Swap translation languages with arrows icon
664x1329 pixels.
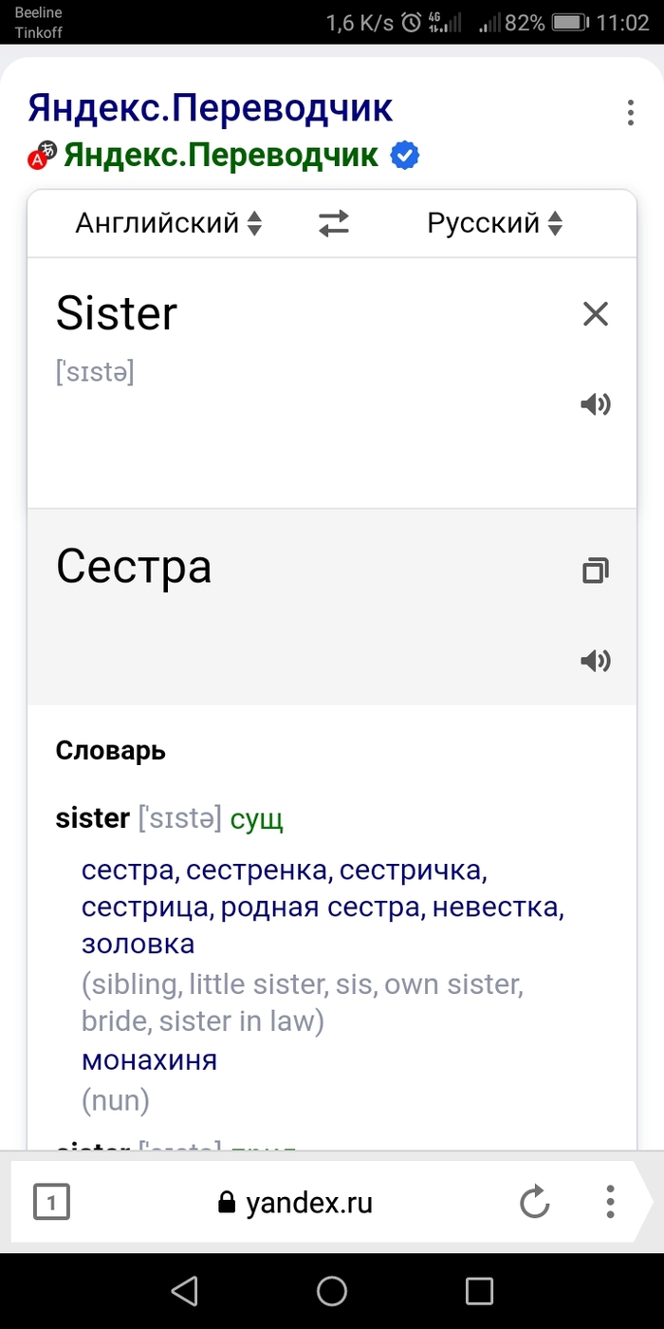(x=333, y=224)
